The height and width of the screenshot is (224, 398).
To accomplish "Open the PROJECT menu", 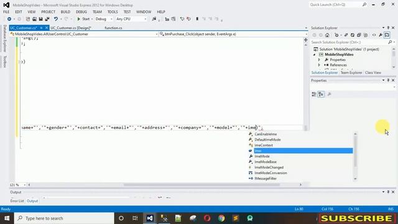I will tap(49, 12).
